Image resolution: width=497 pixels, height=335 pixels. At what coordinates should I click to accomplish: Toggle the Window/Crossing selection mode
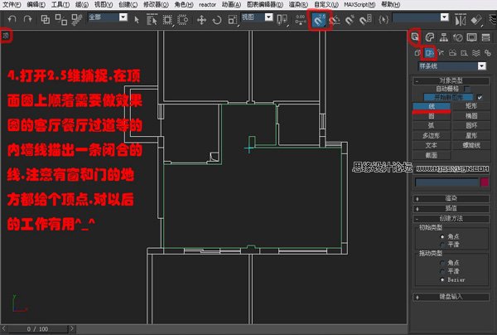click(x=182, y=20)
